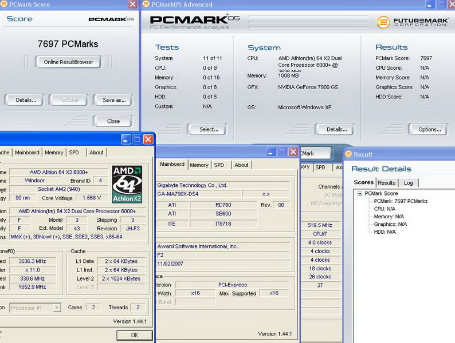Click the 'AMD Athlon 64 X2 6000+' name field
Viewport: 455px width, 343px height.
coord(58,172)
